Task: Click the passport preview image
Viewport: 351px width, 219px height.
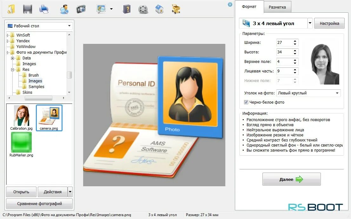Action: pyautogui.click(x=154, y=115)
